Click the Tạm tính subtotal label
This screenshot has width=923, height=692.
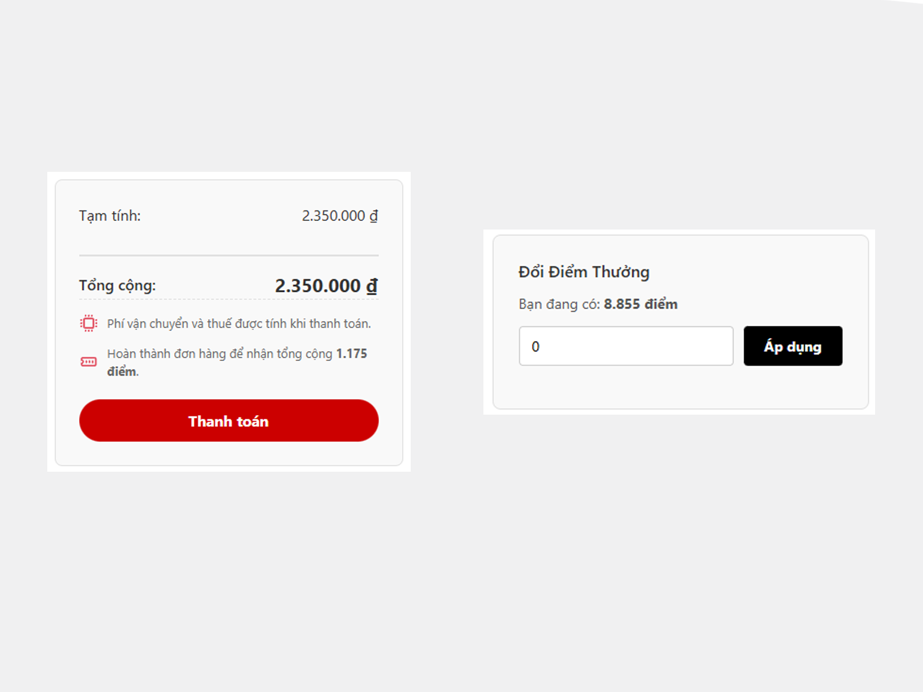coord(110,216)
